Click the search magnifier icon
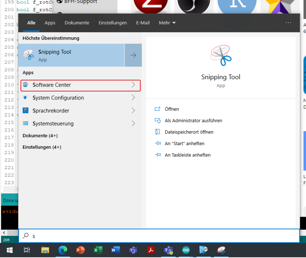The image size is (306, 258). point(25,236)
